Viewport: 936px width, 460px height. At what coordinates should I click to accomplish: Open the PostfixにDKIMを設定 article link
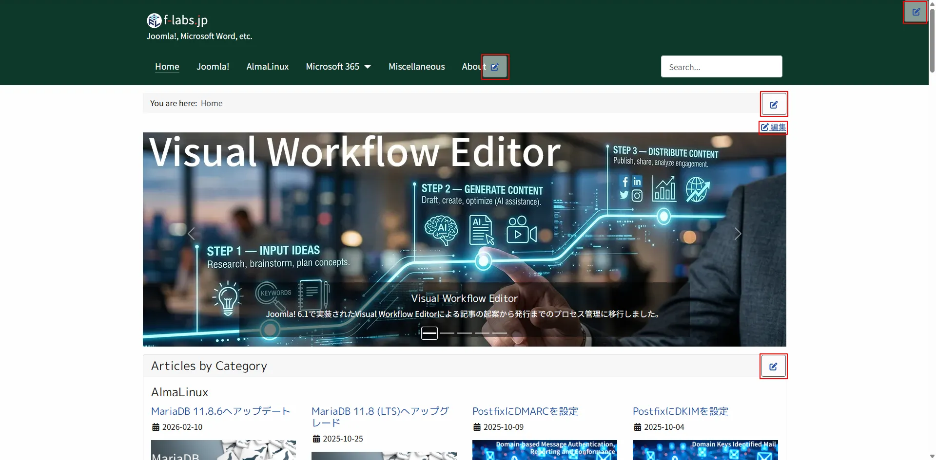pyautogui.click(x=680, y=411)
